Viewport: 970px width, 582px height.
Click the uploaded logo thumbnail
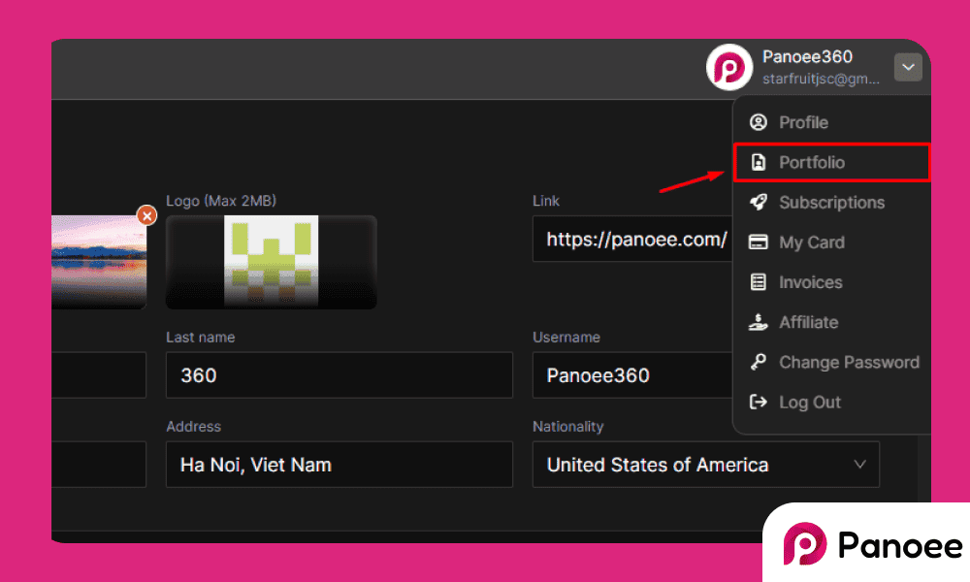coord(271,261)
